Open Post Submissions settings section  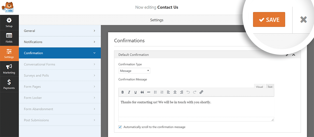[x=60, y=120]
